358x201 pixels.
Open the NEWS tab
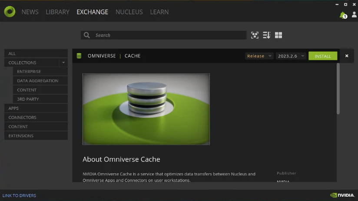30,12
